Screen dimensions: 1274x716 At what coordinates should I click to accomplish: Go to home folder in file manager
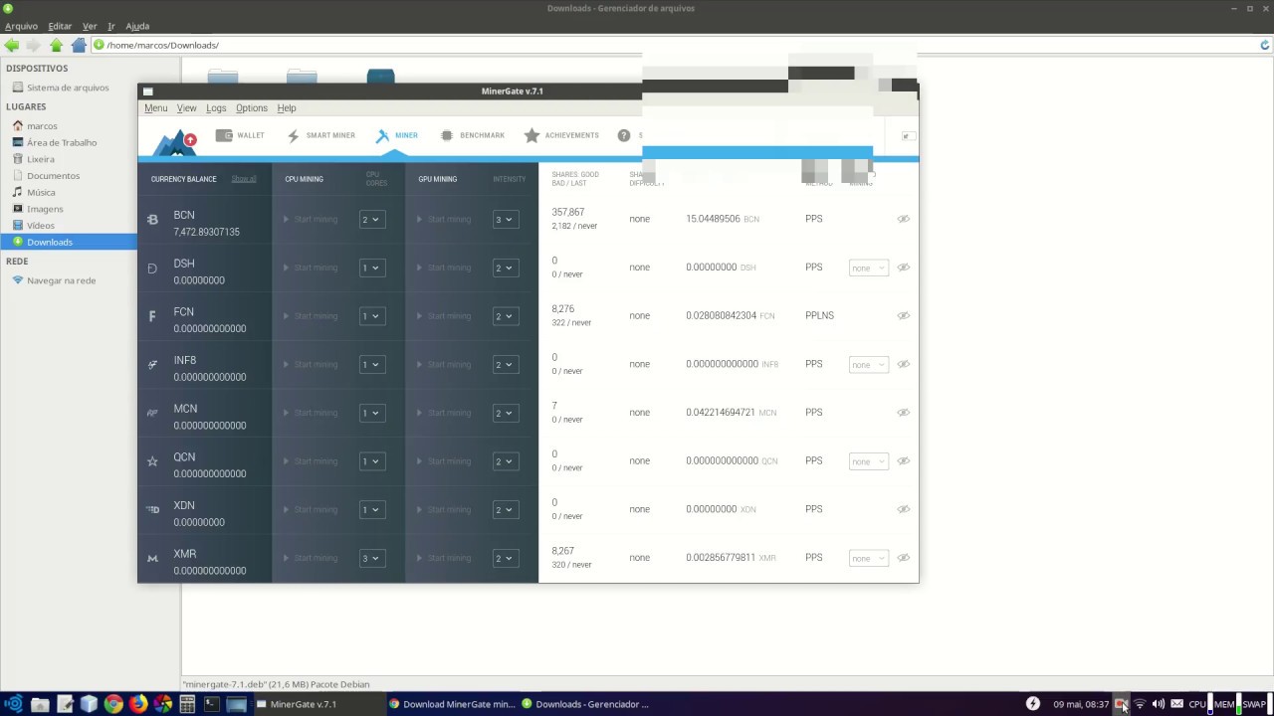(x=79, y=45)
